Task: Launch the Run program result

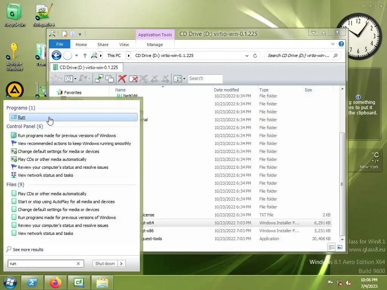Action: (73, 117)
